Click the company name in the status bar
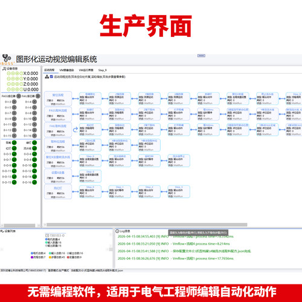Image resolution: width=302 pixels, height=302 pixels. (24, 271)
